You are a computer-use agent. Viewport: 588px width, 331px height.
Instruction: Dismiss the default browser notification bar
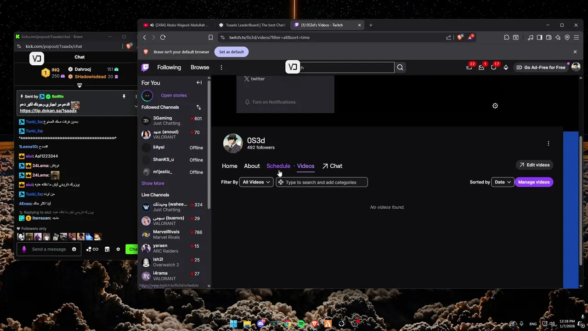575,52
